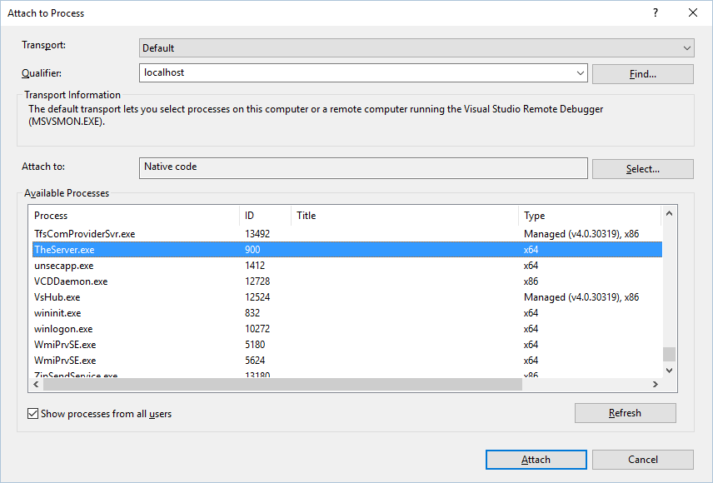713x483 pixels.
Task: Click the horizontal scrollbar right arrow
Action: pyautogui.click(x=656, y=384)
